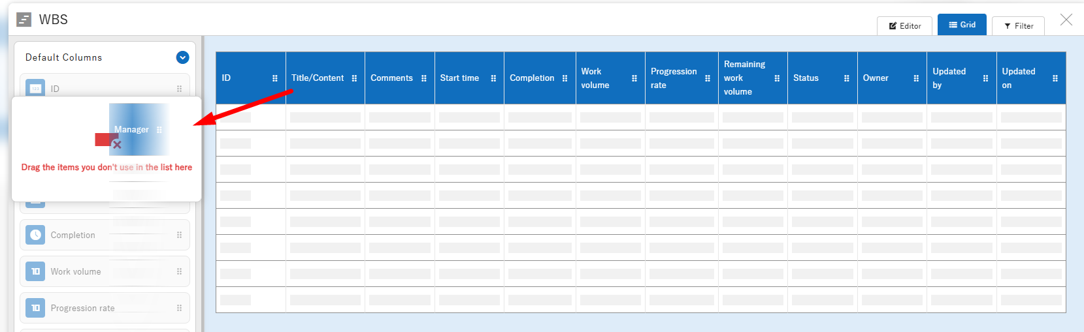1084x332 pixels.
Task: Click the WBS title icon
Action: 24,20
